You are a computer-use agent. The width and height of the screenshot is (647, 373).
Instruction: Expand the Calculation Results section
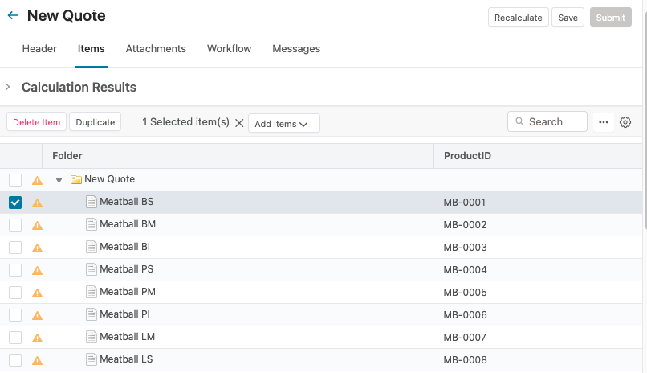8,87
